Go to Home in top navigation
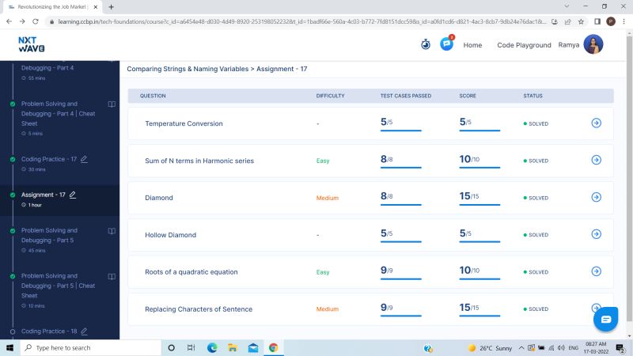This screenshot has height=356, width=633. pos(472,45)
